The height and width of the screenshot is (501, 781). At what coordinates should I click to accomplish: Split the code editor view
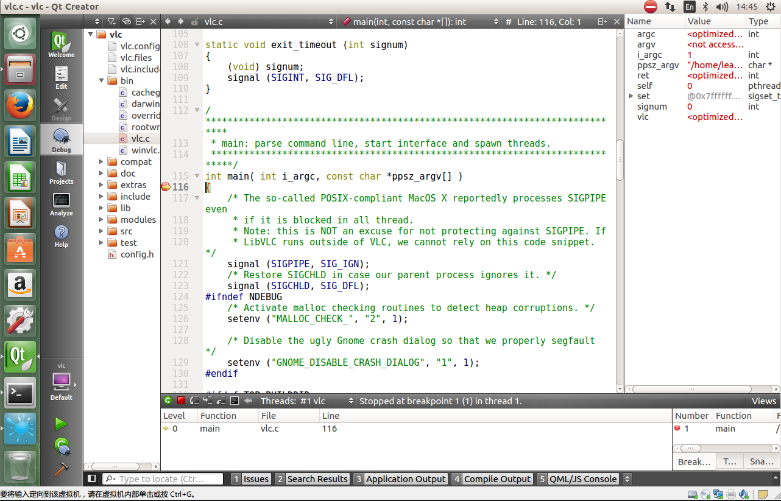pyautogui.click(x=603, y=21)
